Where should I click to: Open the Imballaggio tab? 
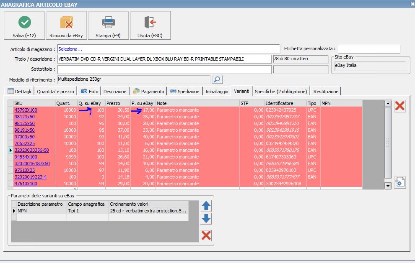tap(217, 92)
